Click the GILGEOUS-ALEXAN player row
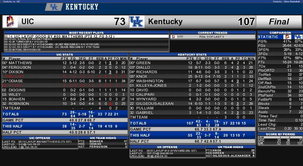The image size is (303, 166). (192, 104)
